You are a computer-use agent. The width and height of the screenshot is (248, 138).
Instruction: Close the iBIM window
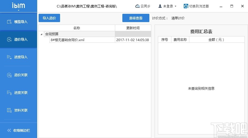pos(242,6)
